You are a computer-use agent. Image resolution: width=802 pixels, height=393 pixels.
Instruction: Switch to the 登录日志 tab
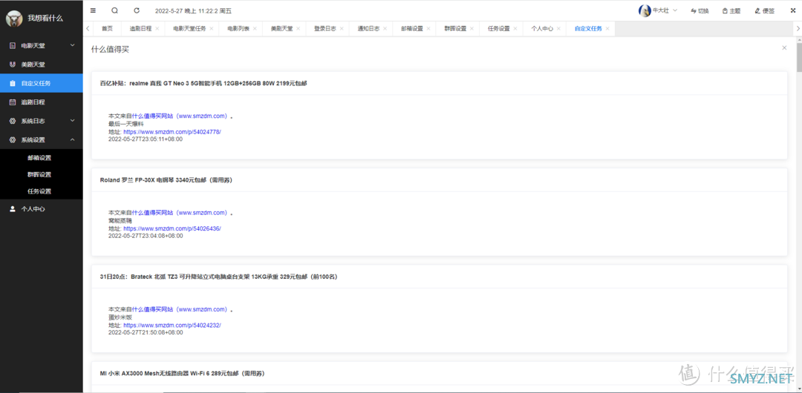pyautogui.click(x=325, y=29)
